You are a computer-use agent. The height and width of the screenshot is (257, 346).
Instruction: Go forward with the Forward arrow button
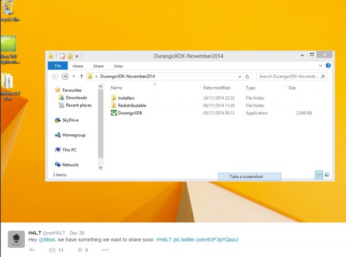pyautogui.click(x=65, y=76)
